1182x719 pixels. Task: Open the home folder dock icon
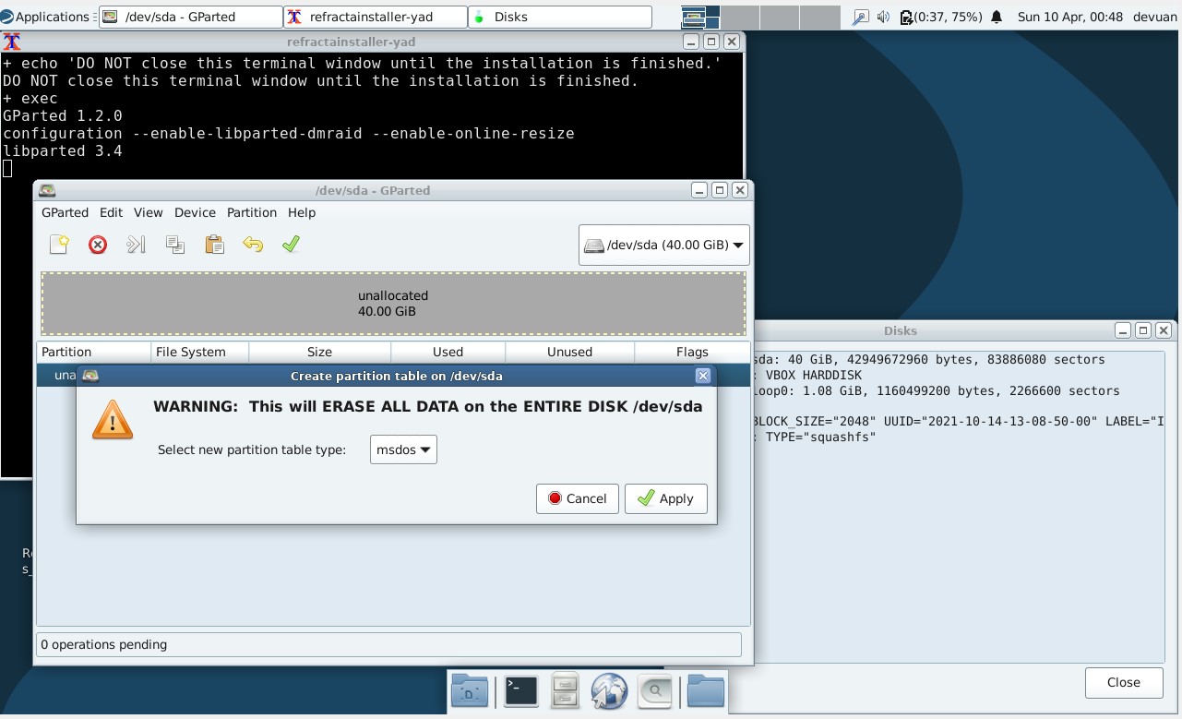click(706, 691)
